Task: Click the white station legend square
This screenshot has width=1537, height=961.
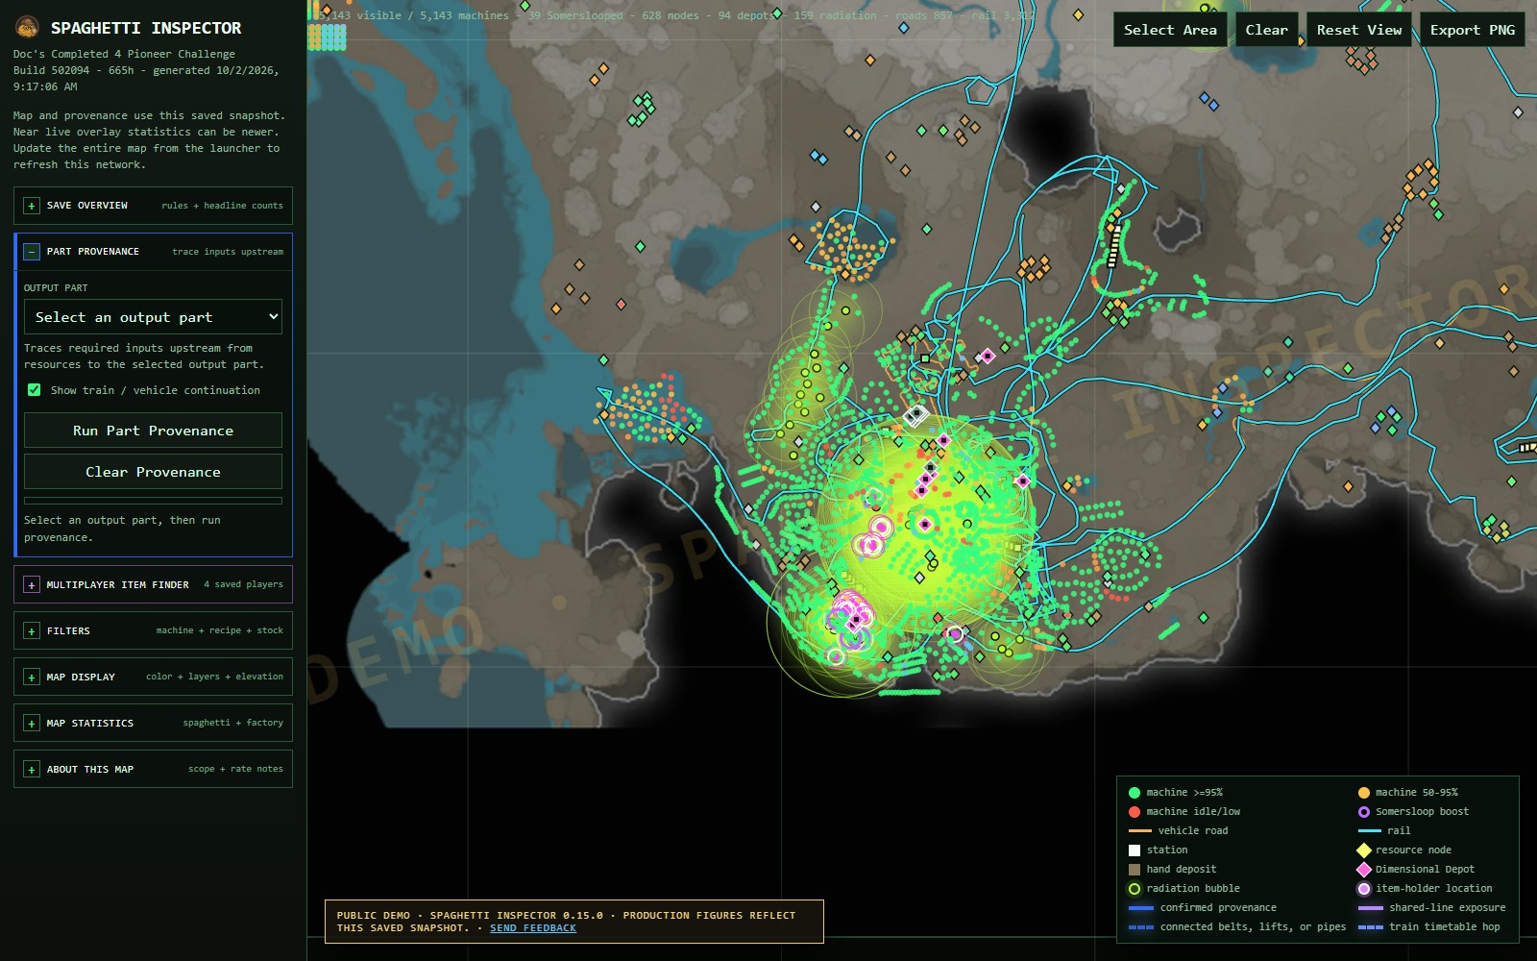Action: click(1134, 850)
